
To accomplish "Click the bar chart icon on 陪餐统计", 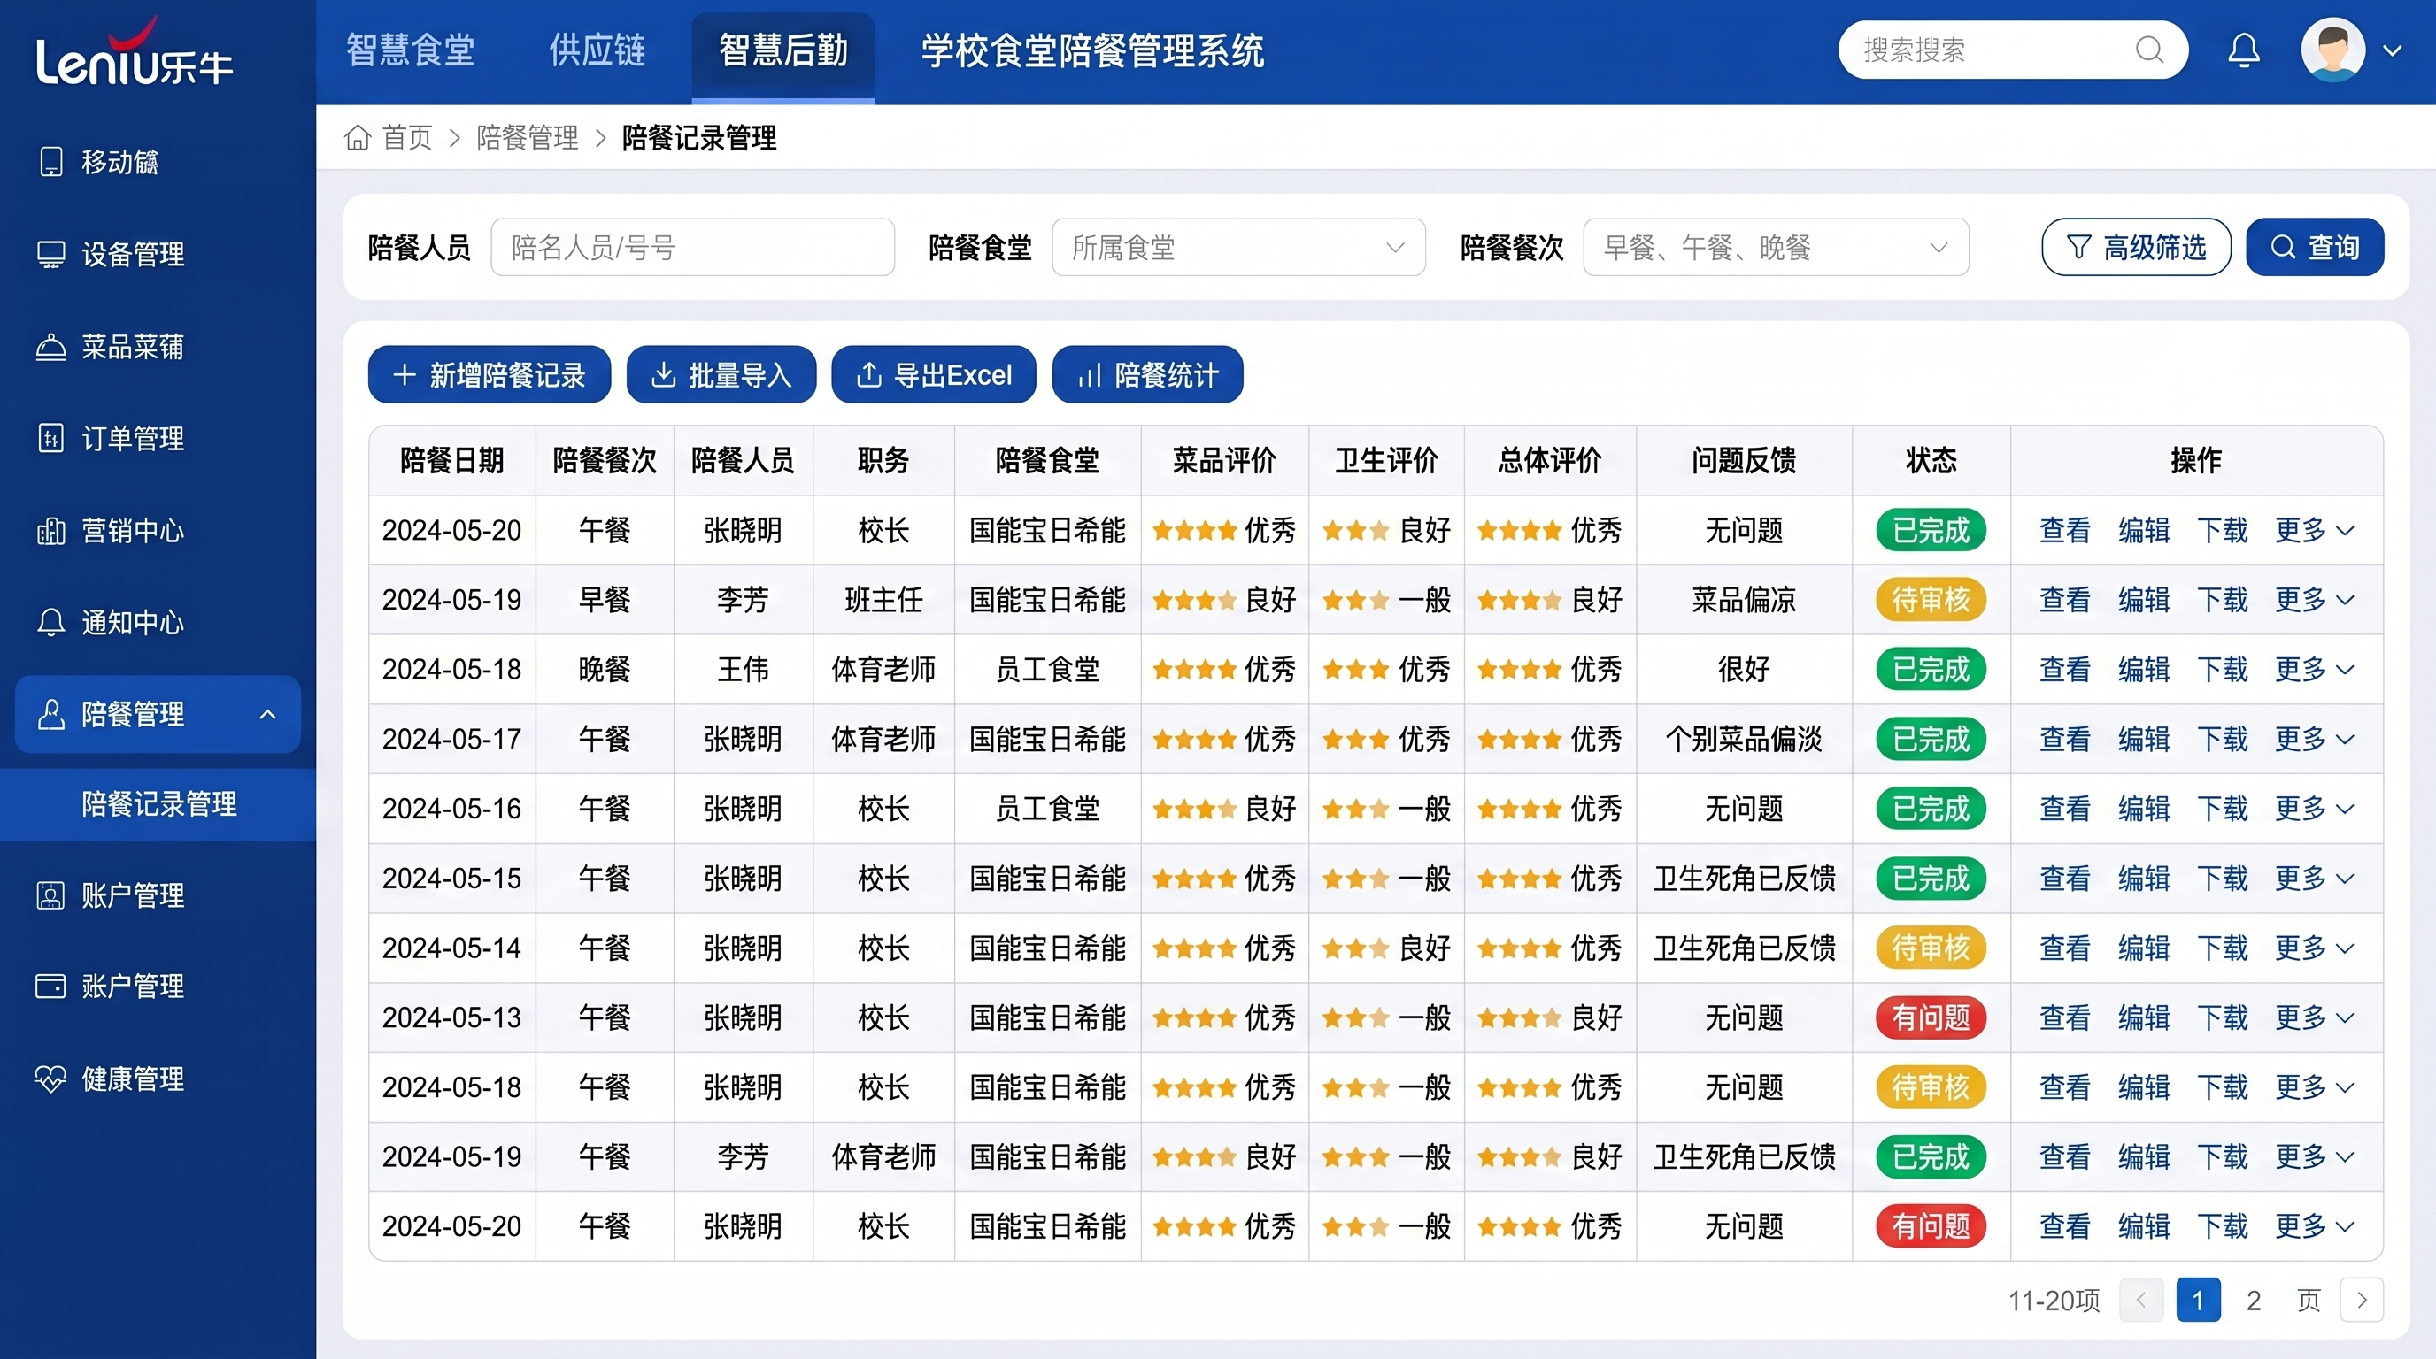I will (x=1090, y=376).
